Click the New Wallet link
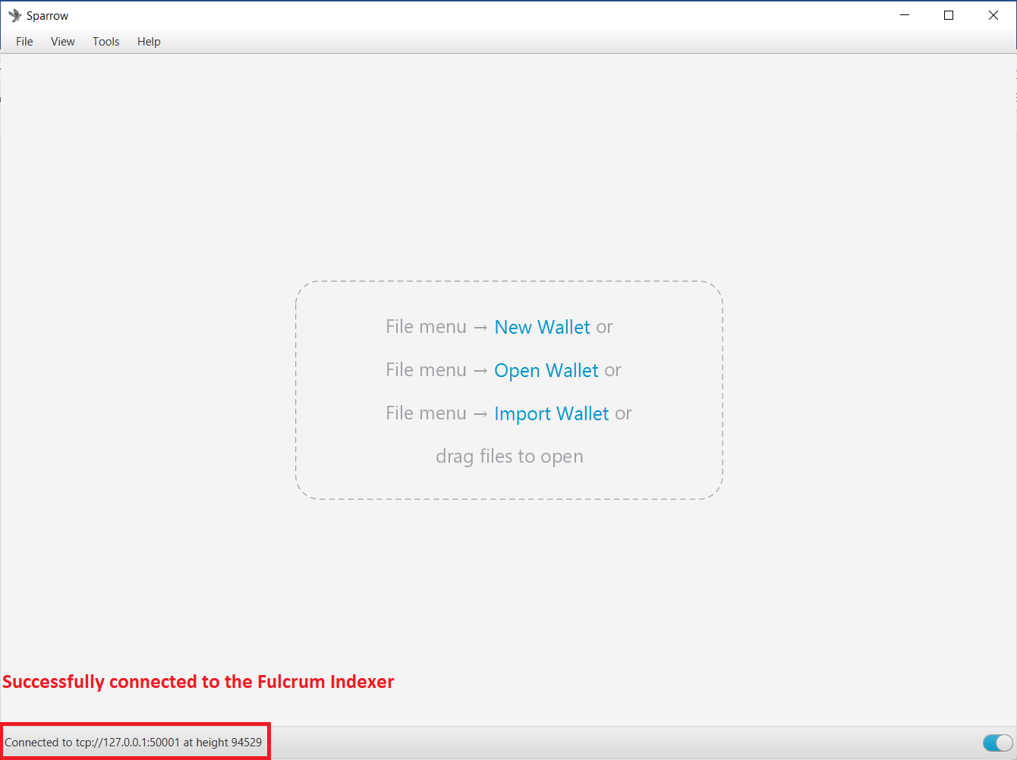This screenshot has width=1017, height=760. (x=543, y=327)
